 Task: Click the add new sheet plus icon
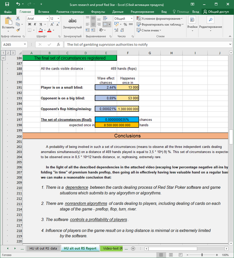133,248
